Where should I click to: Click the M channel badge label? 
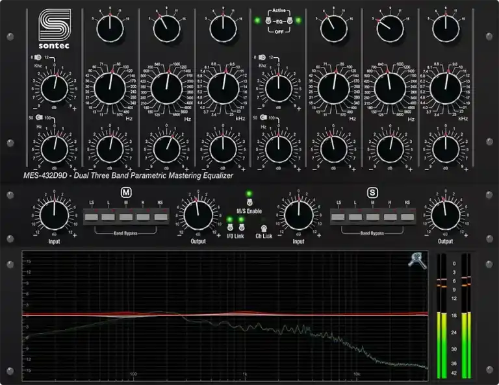click(126, 192)
